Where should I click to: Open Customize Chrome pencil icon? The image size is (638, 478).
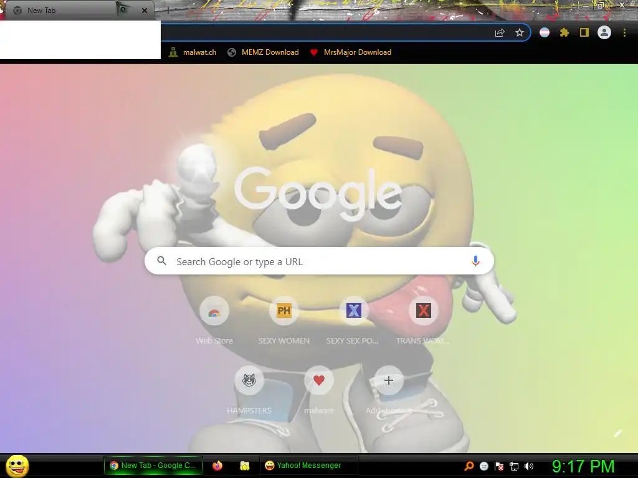tap(618, 434)
